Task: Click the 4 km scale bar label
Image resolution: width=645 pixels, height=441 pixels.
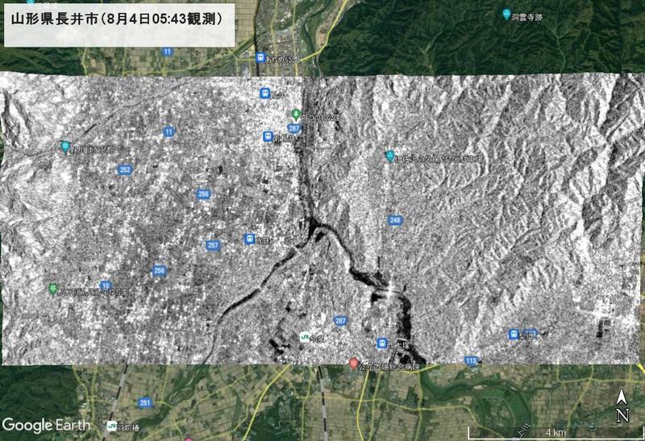Action: 556,432
